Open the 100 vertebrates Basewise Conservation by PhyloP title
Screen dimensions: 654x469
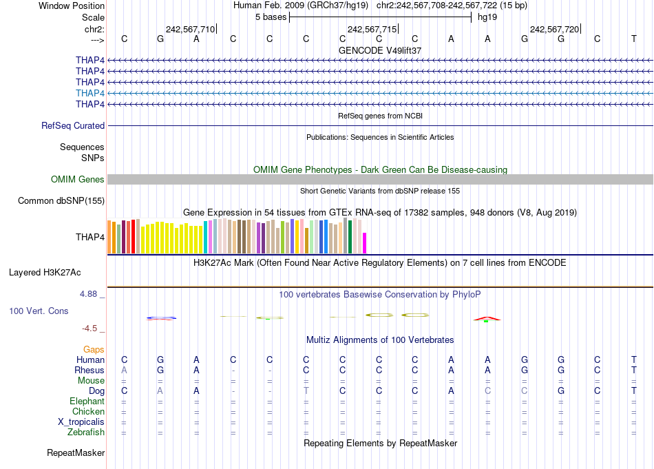[x=380, y=295]
